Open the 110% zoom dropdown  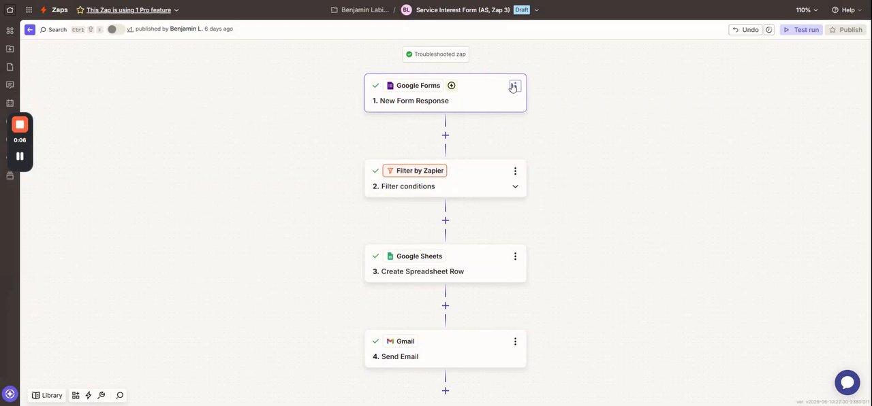tap(807, 10)
